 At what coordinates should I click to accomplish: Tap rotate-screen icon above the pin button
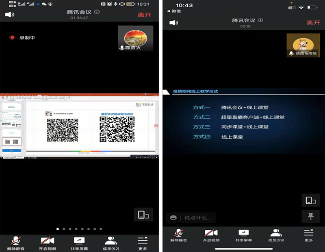[x=311, y=200]
